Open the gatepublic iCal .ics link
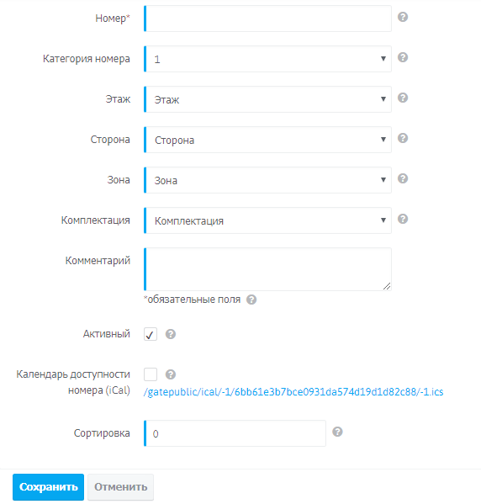The width and height of the screenshot is (481, 504). click(293, 392)
